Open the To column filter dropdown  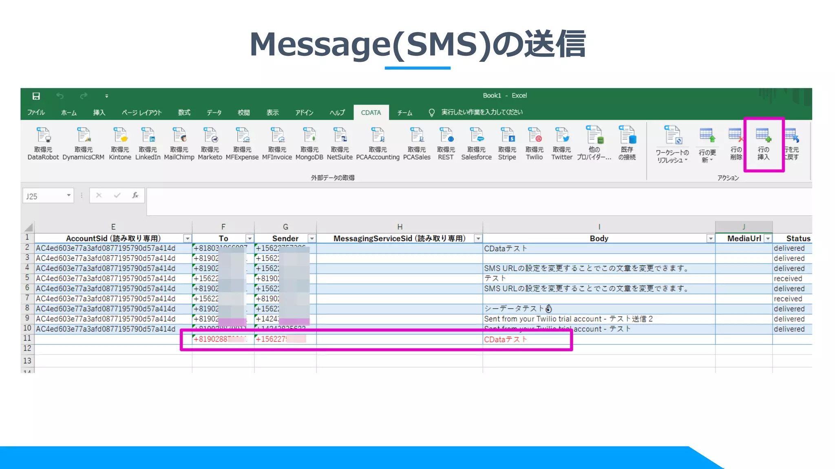(250, 239)
